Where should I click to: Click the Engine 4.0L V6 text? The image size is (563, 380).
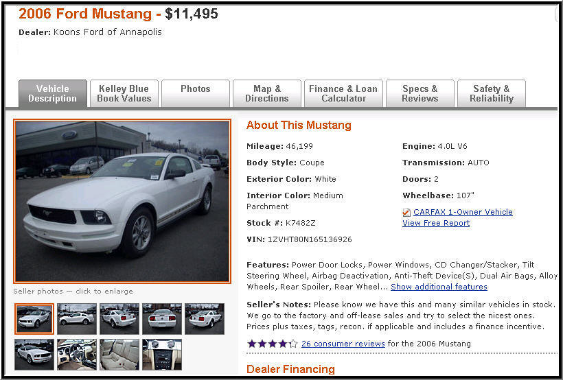[x=435, y=146]
